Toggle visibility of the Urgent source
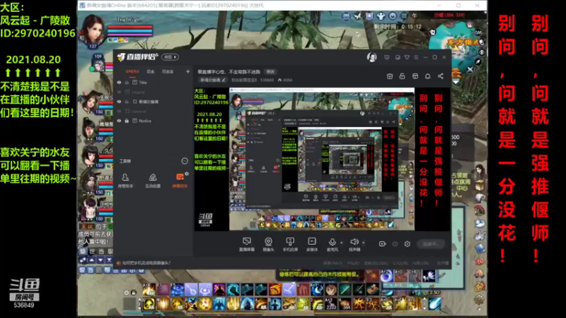This screenshot has width=566, height=318. (119, 92)
